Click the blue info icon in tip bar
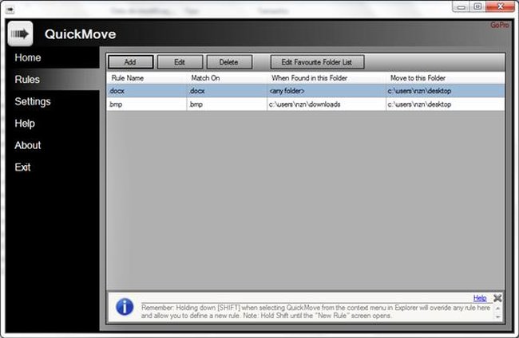Screen dimensions: 519x338 point(125,307)
